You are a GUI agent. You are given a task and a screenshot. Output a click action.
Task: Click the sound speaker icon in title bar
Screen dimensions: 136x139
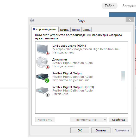[x=32, y=21]
